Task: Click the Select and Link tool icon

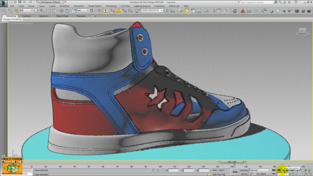Action: click(4, 11)
